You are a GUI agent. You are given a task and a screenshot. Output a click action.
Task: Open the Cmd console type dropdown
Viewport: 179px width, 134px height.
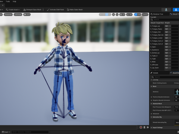click(x=6, y=132)
